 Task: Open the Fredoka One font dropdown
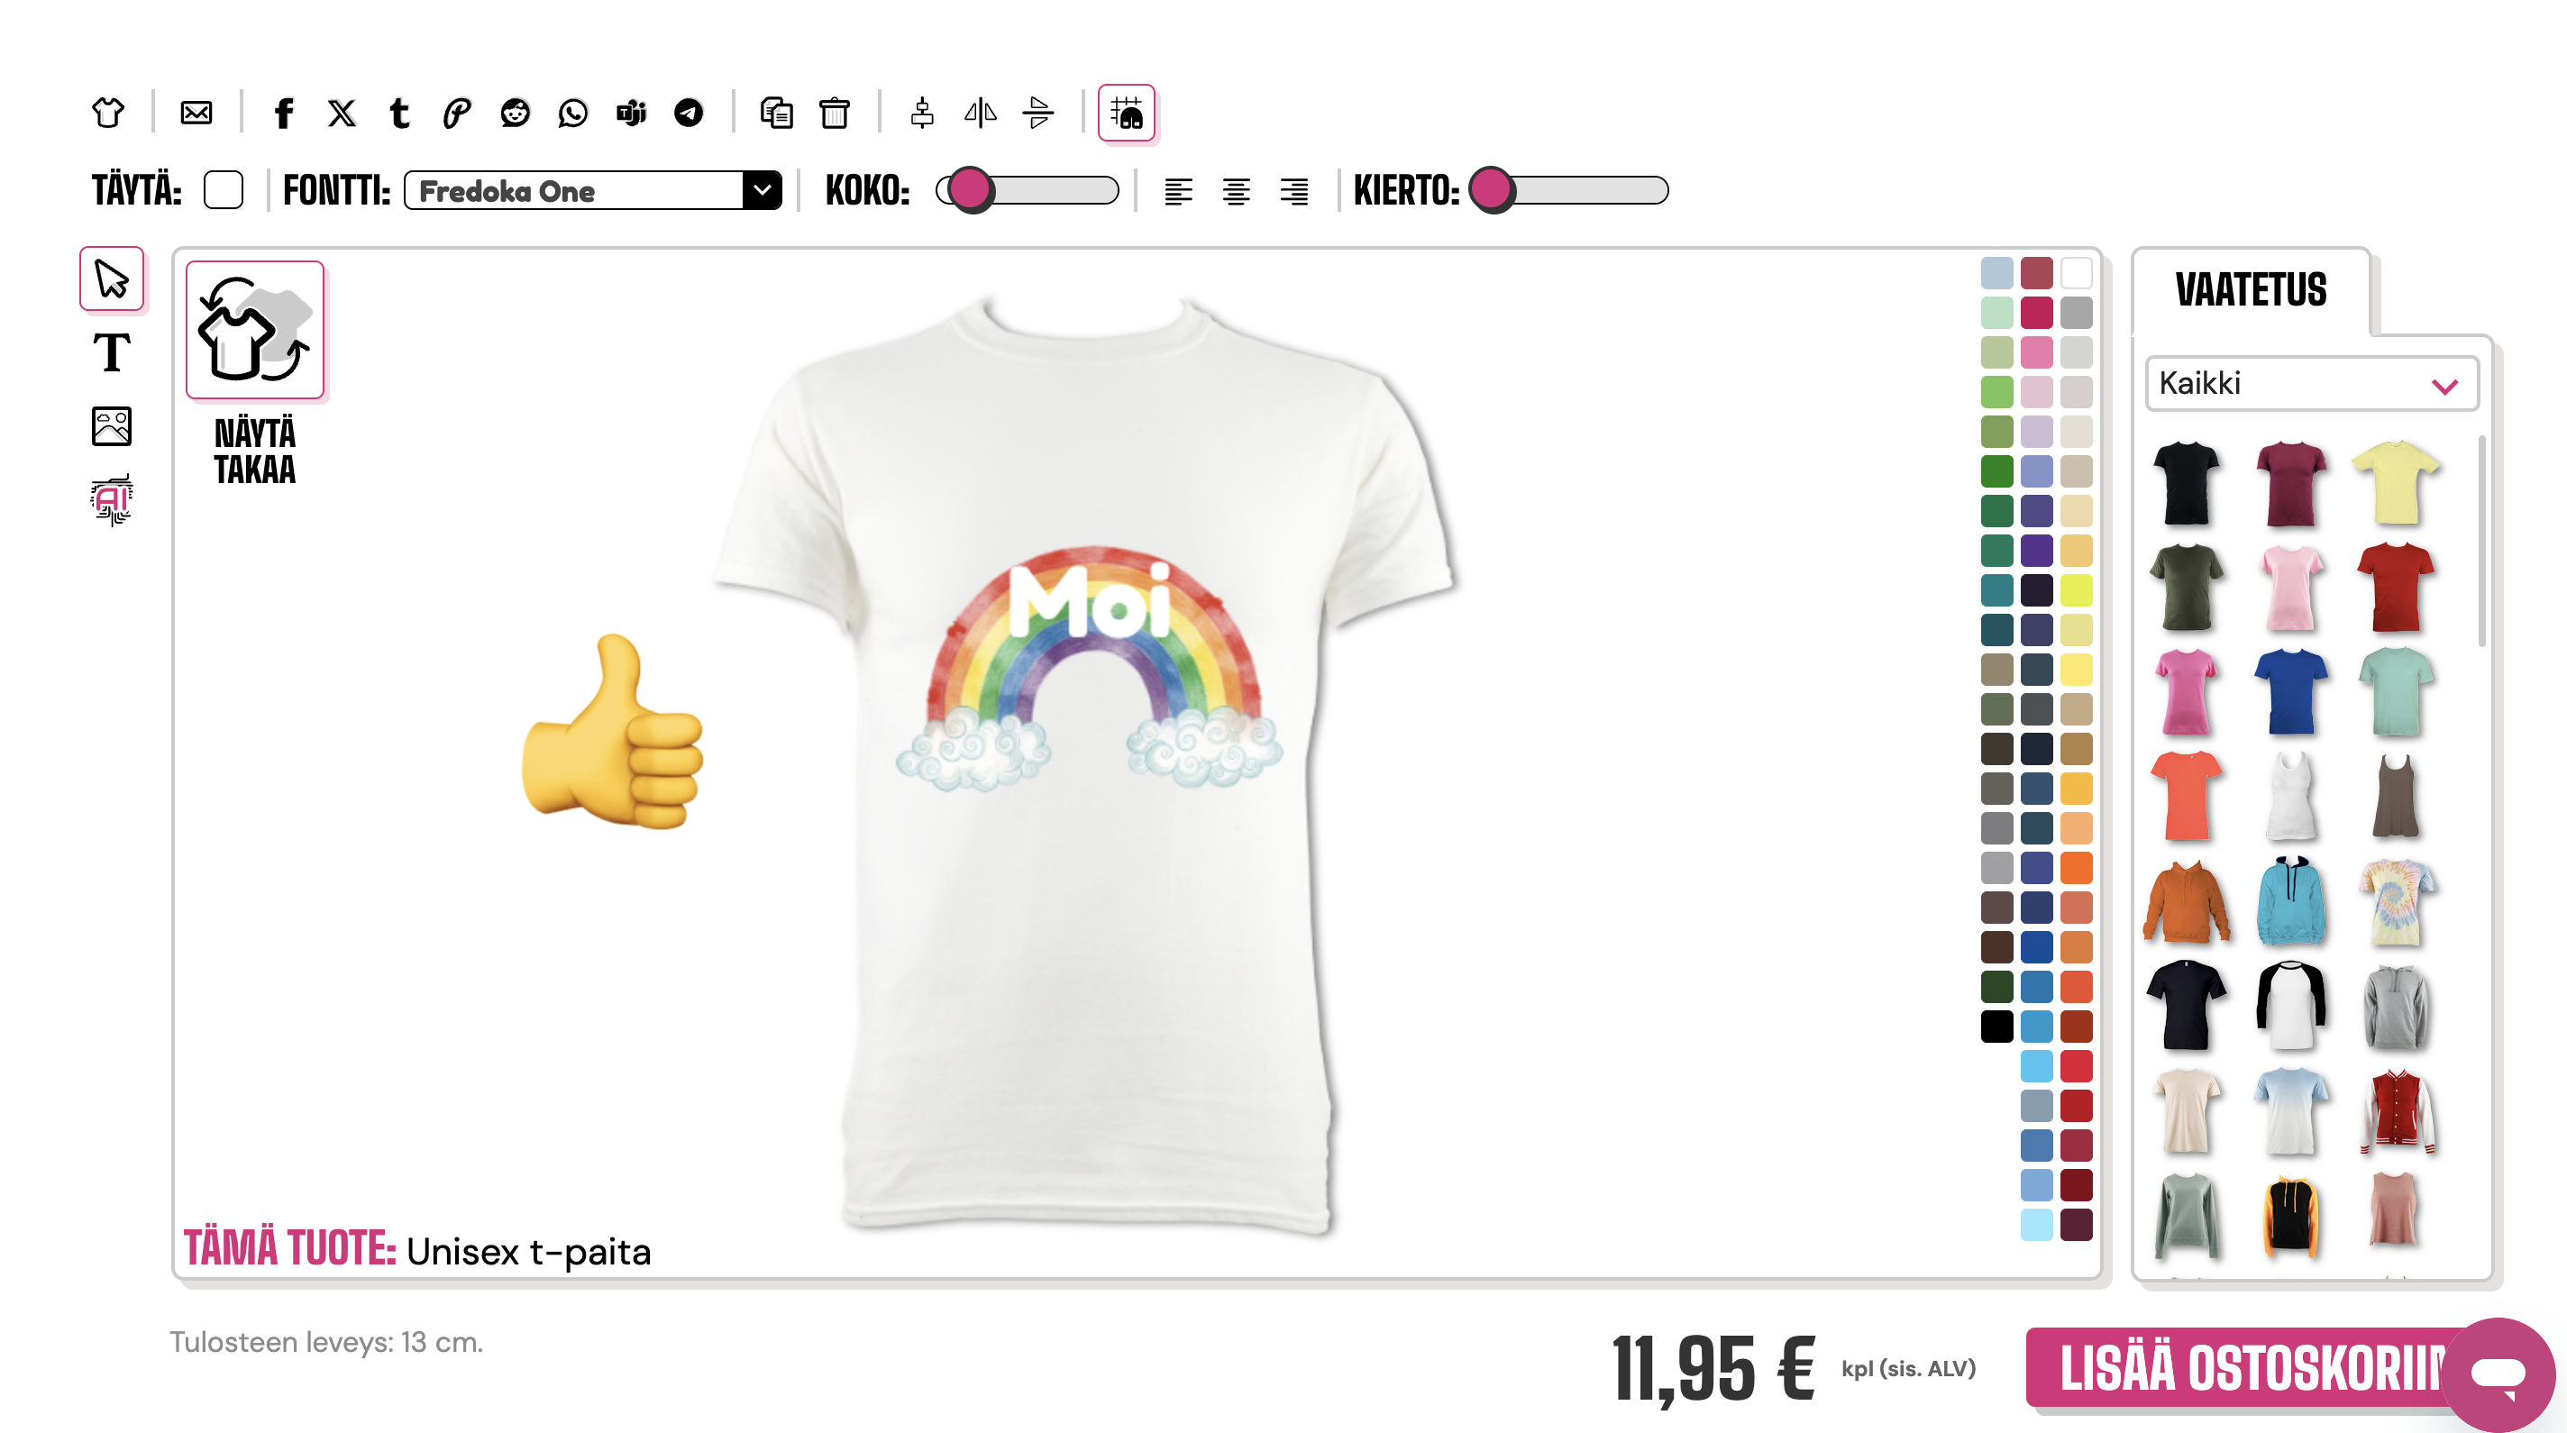coord(593,190)
